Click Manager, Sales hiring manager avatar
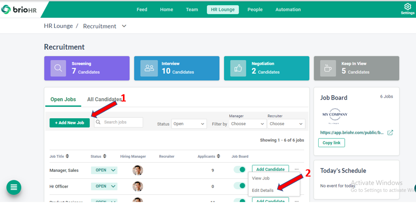Image resolution: width=416 pixels, height=203 pixels. pos(138,170)
